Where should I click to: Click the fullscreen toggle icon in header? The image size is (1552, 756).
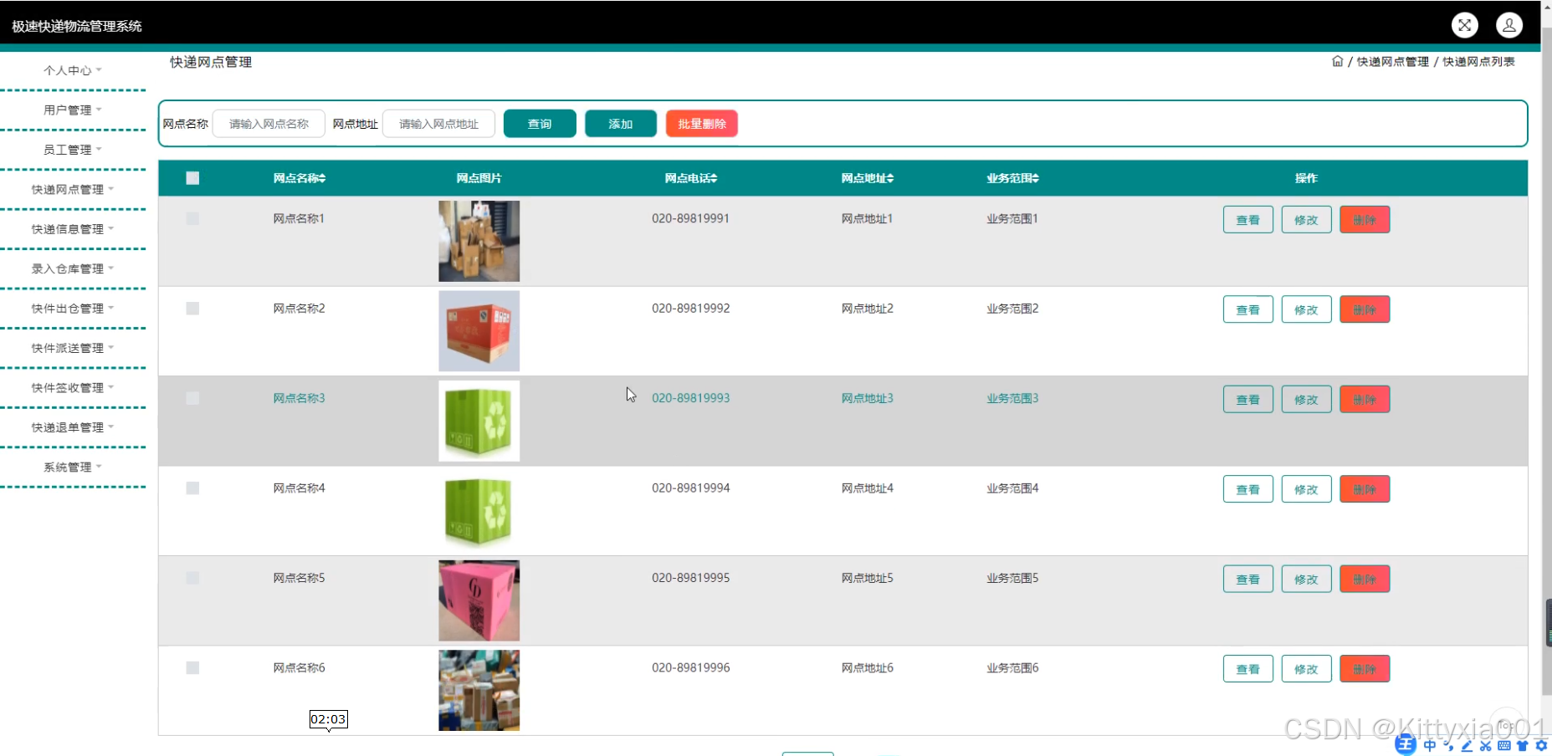pos(1464,25)
